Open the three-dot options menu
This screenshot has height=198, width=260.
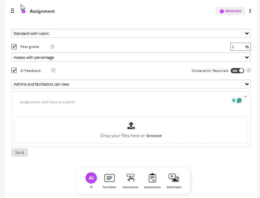(x=250, y=11)
